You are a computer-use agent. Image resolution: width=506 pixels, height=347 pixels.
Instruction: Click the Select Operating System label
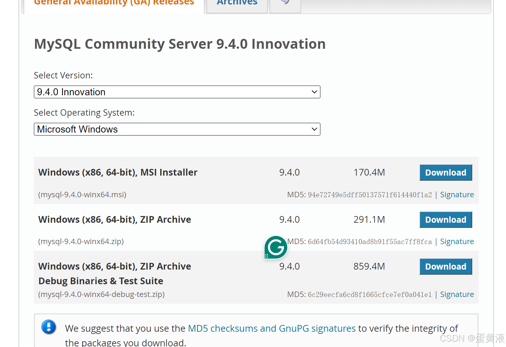(84, 113)
